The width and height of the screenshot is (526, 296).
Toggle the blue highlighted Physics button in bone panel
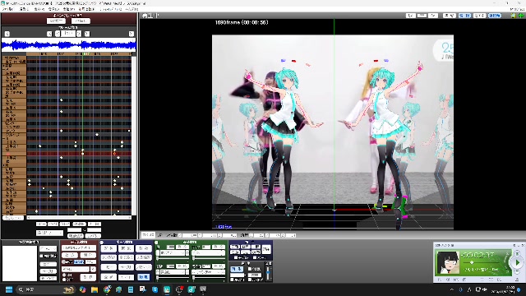[144, 277]
